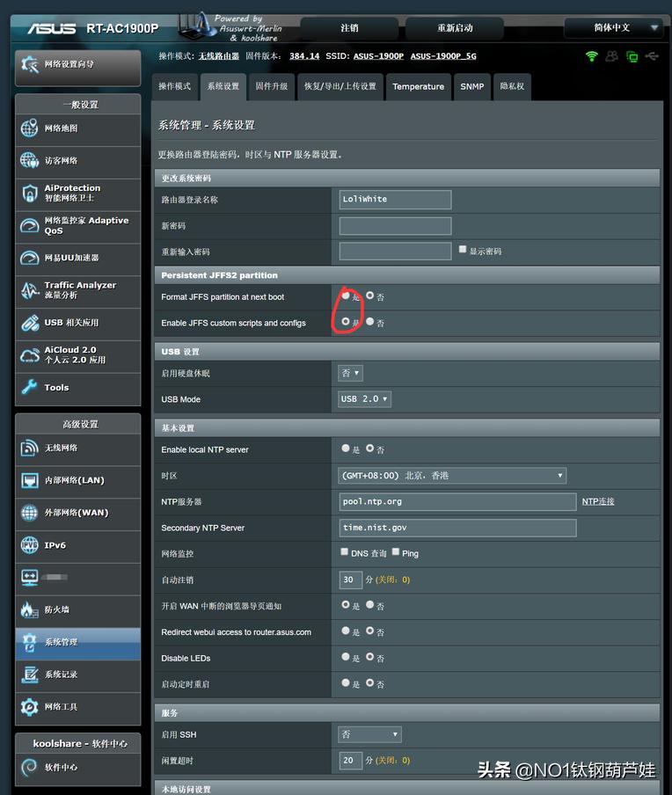Open the Traffic Analyzer icon
The height and width of the screenshot is (795, 672).
pos(29,290)
